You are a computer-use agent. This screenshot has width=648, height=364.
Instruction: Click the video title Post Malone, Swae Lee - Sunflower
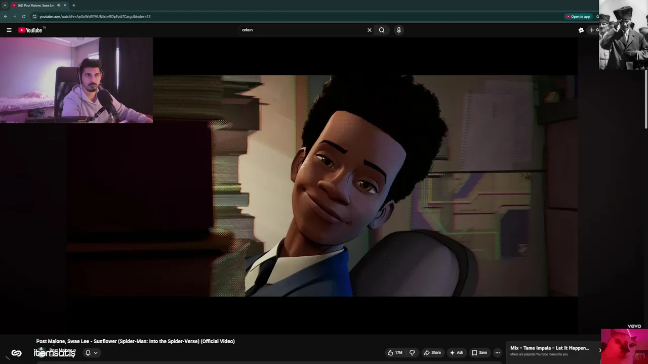point(135,341)
